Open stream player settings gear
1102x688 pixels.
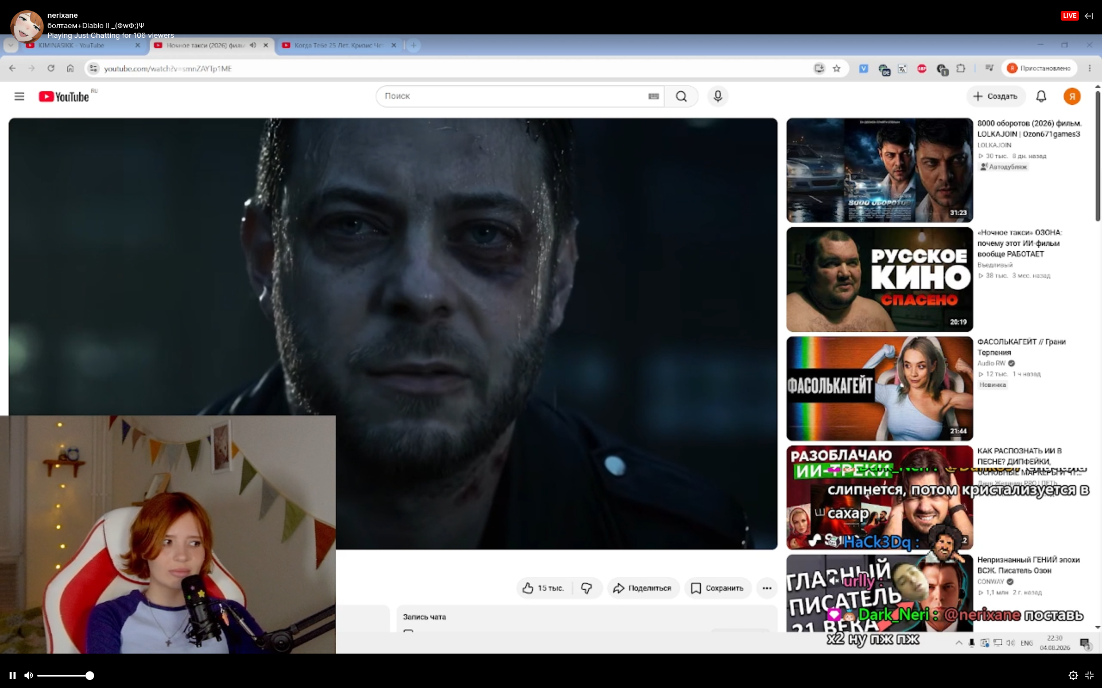click(x=1073, y=675)
